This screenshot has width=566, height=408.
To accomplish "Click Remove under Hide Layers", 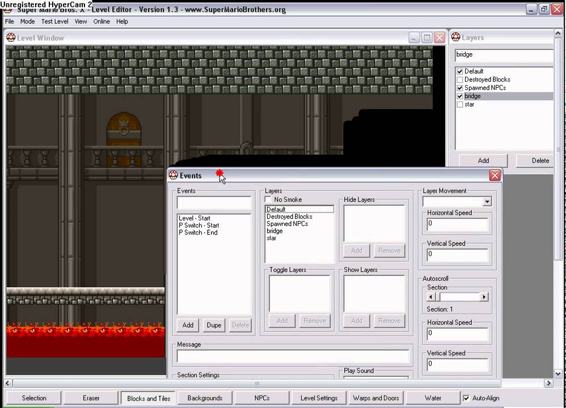I will (x=389, y=250).
